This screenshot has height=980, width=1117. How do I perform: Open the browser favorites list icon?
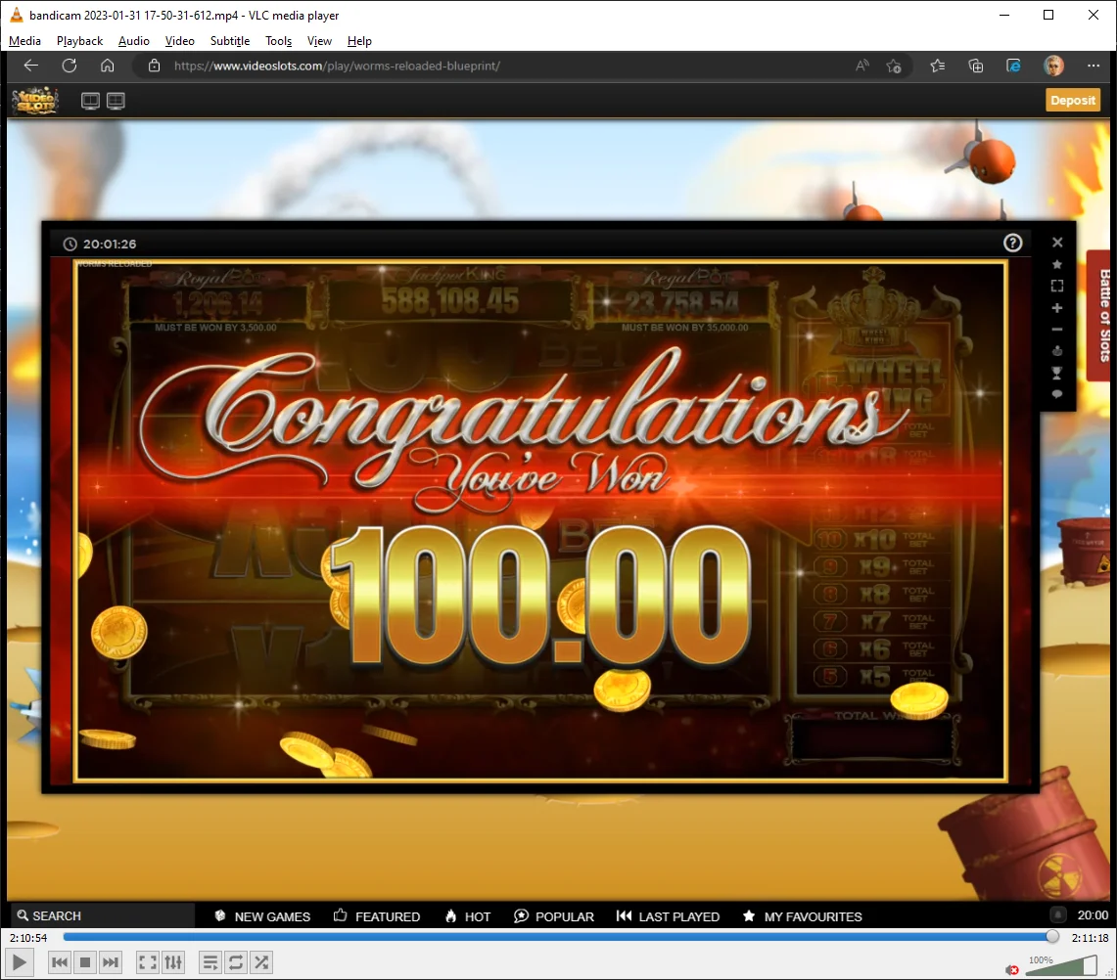938,67
